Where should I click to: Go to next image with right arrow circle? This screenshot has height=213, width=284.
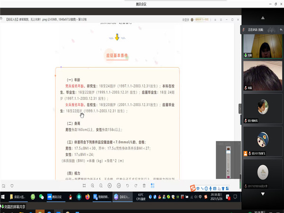click(x=119, y=186)
